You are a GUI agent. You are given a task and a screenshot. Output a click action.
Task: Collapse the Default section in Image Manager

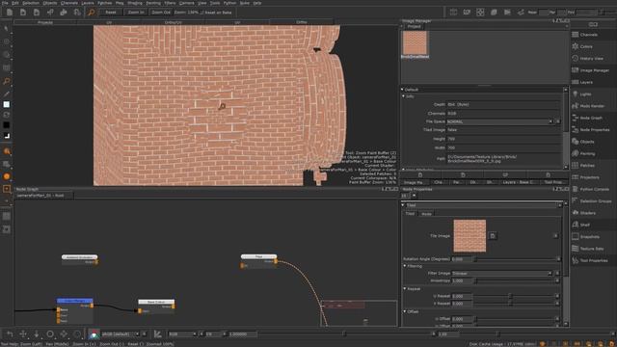click(x=403, y=90)
